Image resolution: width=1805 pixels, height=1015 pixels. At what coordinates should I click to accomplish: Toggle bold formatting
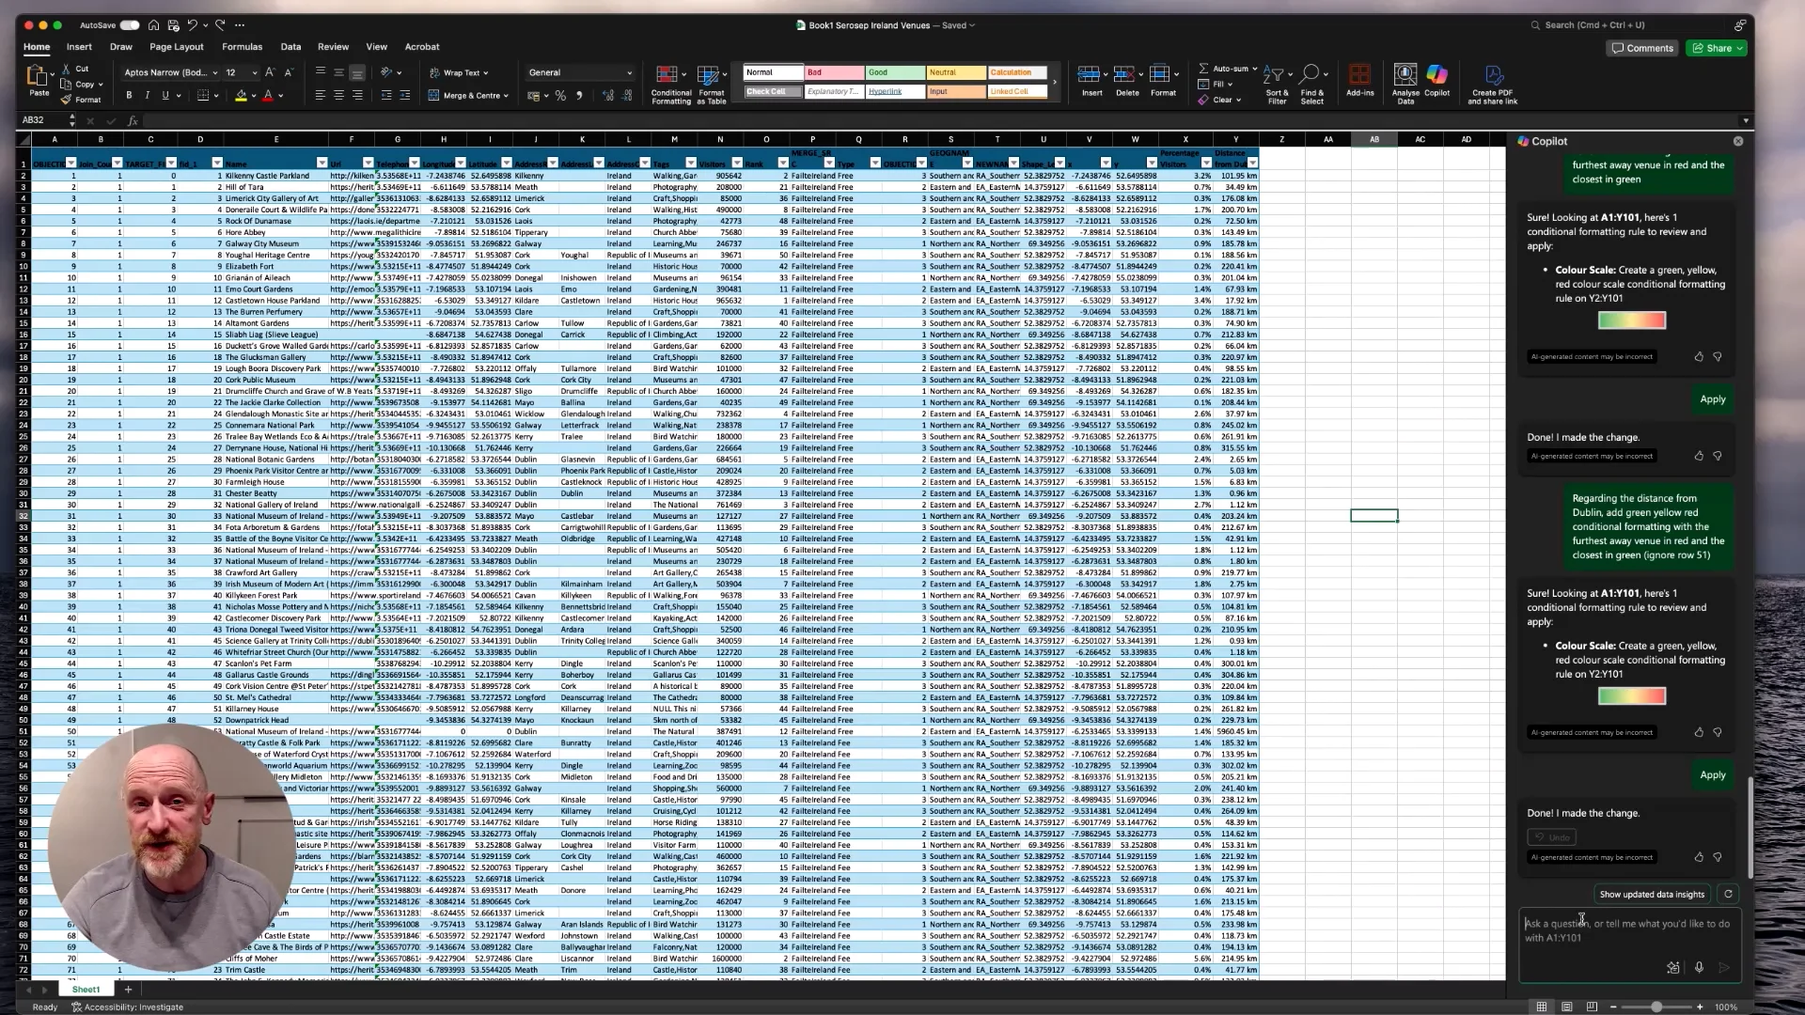[129, 95]
